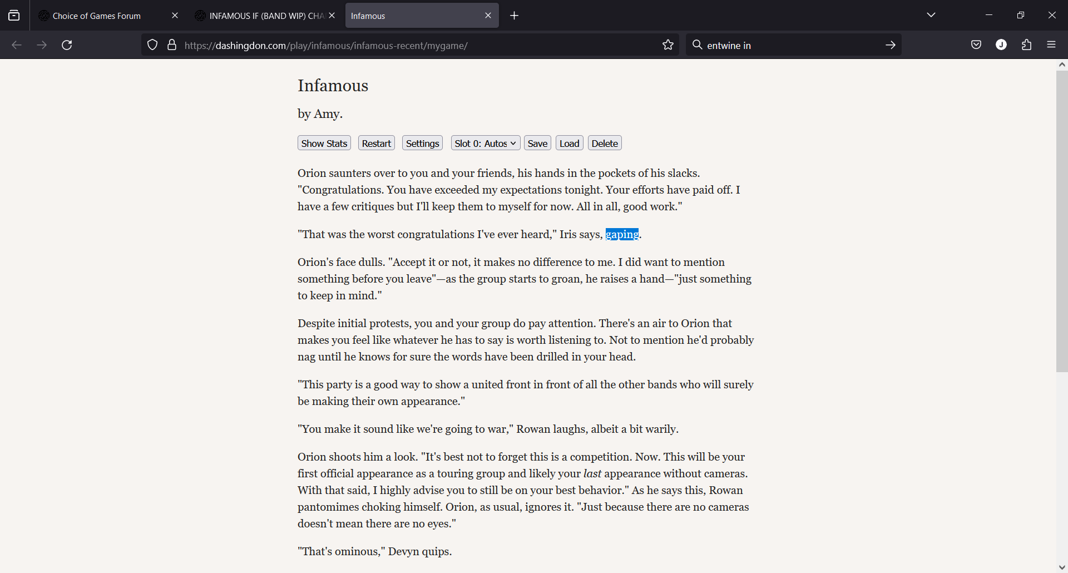The width and height of the screenshot is (1068, 573).
Task: Open the recent tabs list icon
Action: 14,16
